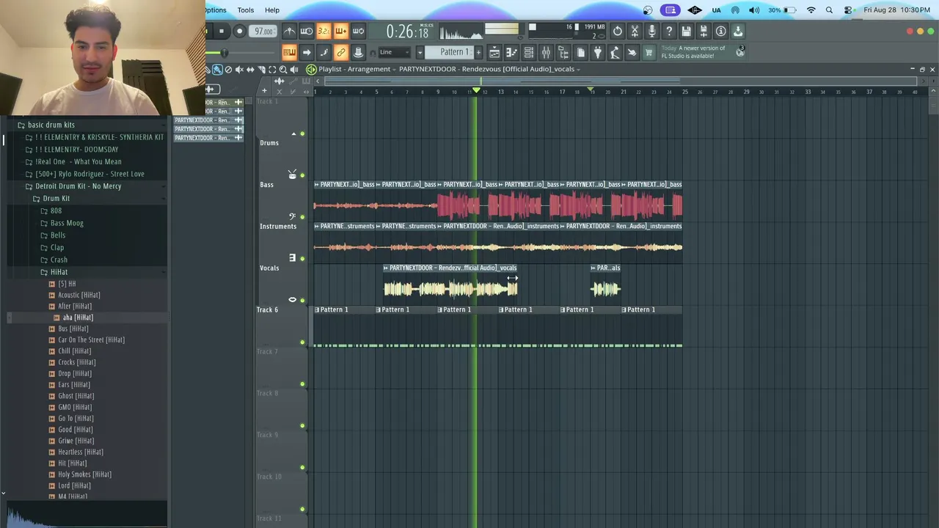939x528 pixels.
Task: Click the playlist horizontal scroll bar
Action: tap(621, 81)
